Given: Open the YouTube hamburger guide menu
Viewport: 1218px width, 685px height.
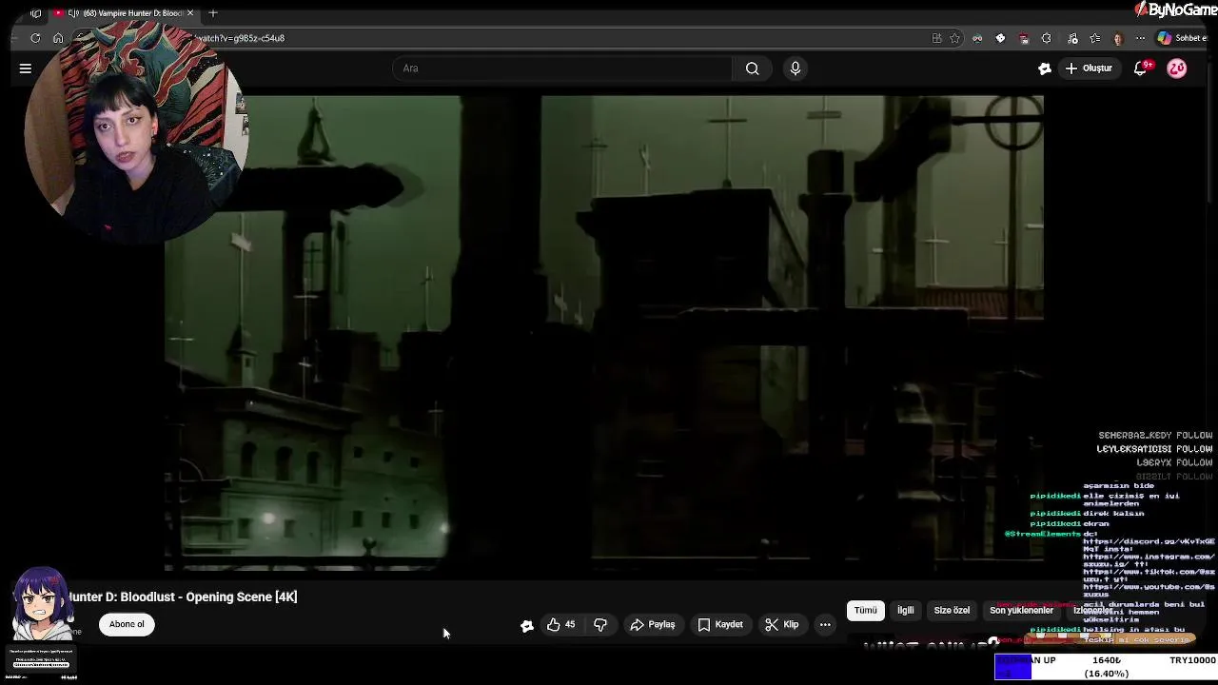Looking at the screenshot, I should (x=26, y=68).
